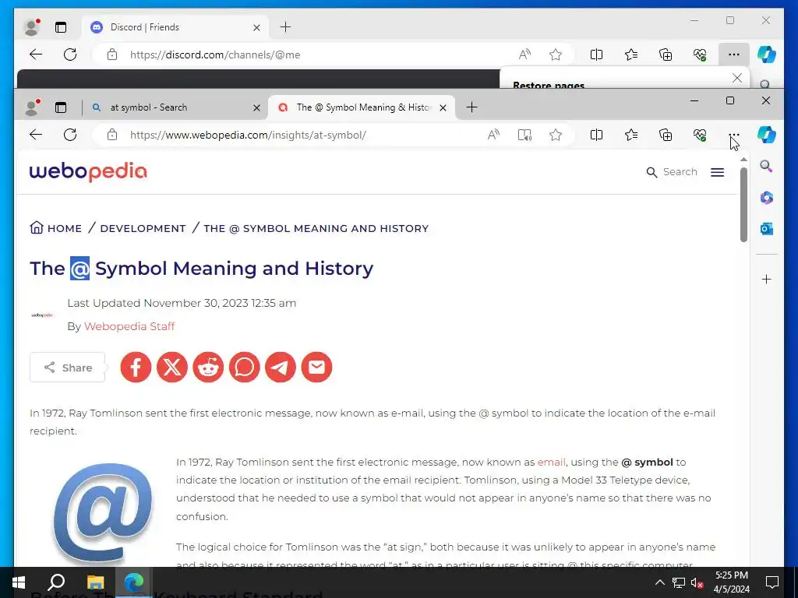Screen dimensions: 798x598
Task: Open the taskbar clock showing 5:25 PM
Action: click(731, 582)
